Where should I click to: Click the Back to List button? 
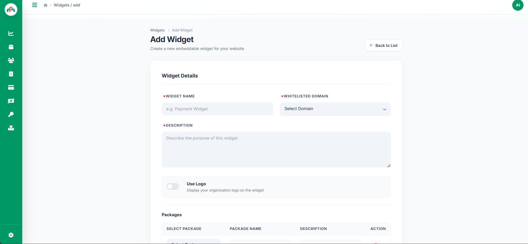383,45
